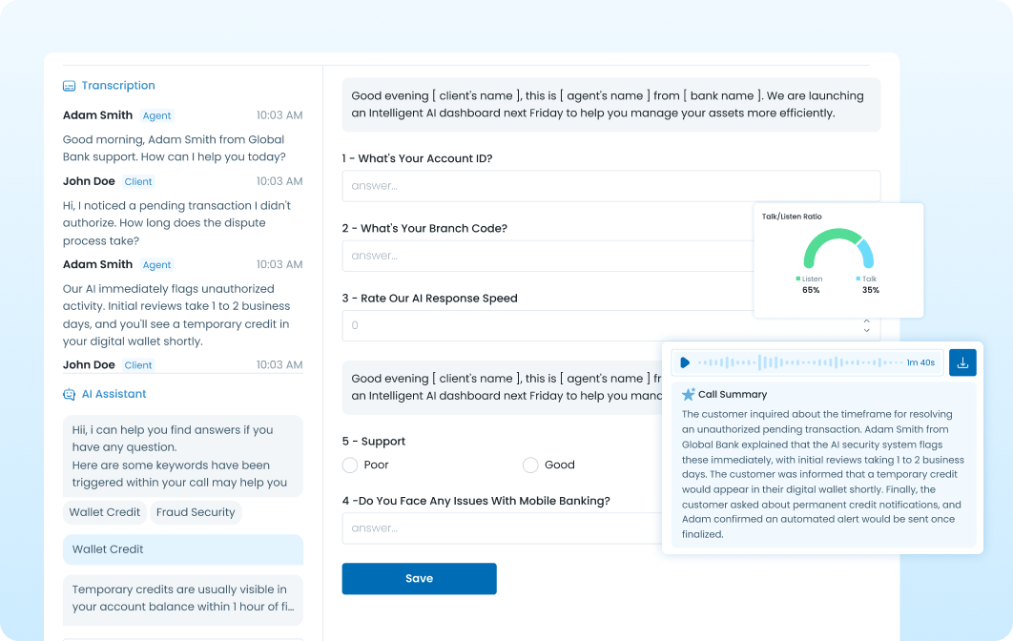Play the call recording audio

(685, 362)
